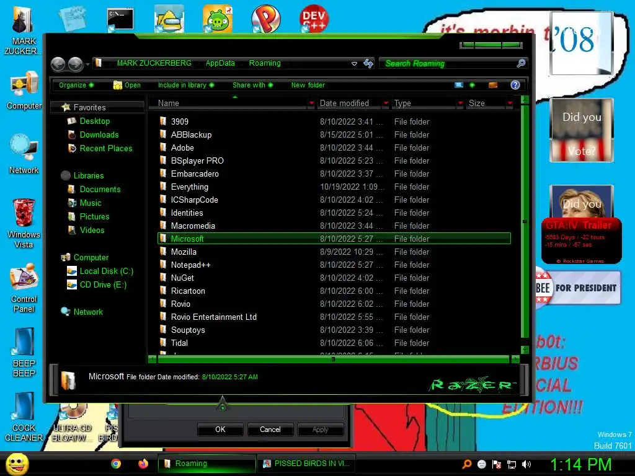Image resolution: width=635 pixels, height=476 pixels.
Task: Select the Videos library
Action: click(x=92, y=231)
